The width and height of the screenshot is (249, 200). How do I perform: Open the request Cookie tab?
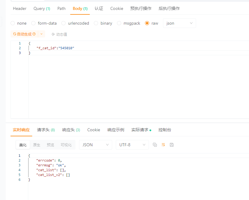coord(117,9)
